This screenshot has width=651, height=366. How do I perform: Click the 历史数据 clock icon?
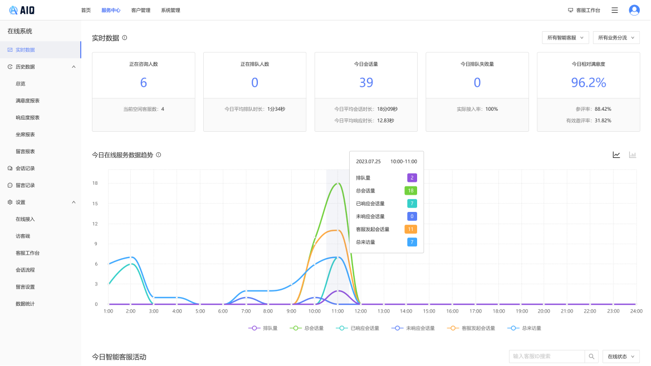10,67
